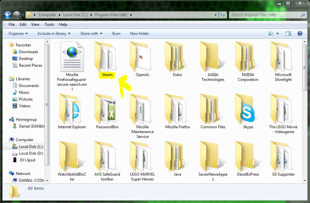310x203 pixels.
Task: Select the LEGO MARVEL Super Heroes folder
Action: [x=142, y=161]
